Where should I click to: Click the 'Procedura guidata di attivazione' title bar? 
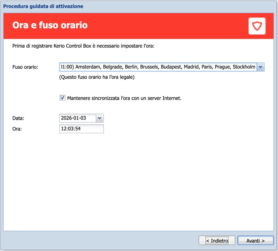click(43, 6)
